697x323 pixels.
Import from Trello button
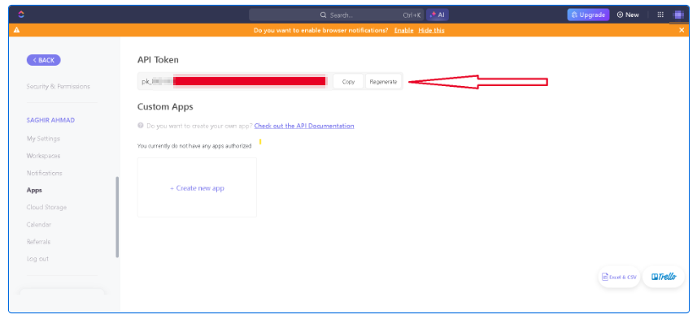[x=664, y=277]
